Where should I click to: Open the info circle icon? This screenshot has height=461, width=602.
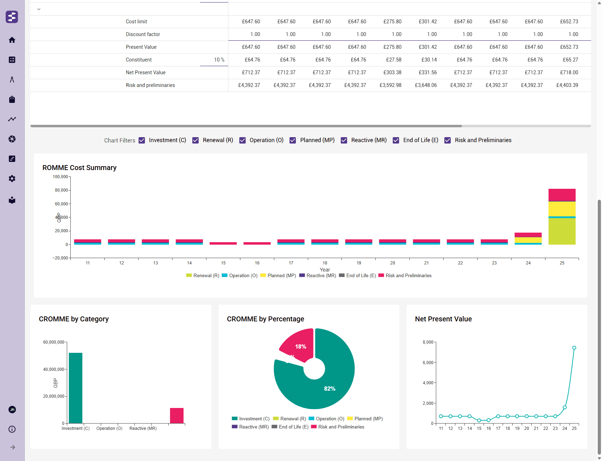pyautogui.click(x=12, y=429)
